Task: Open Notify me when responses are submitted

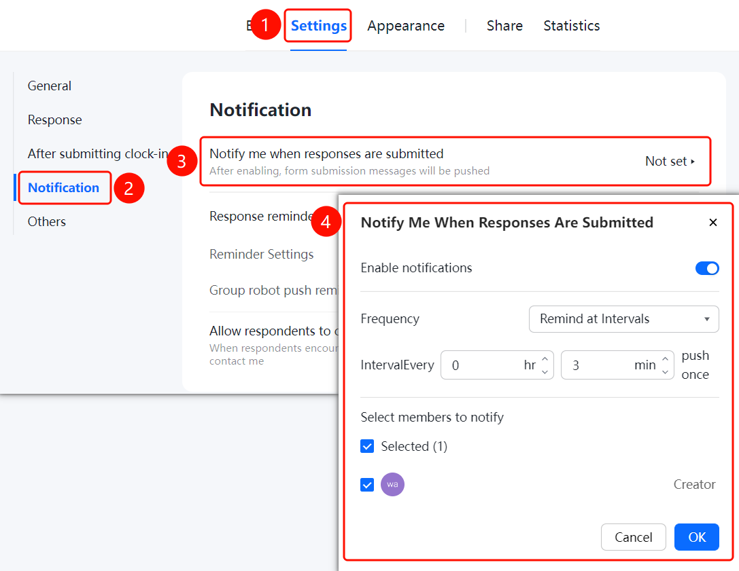Action: click(455, 162)
